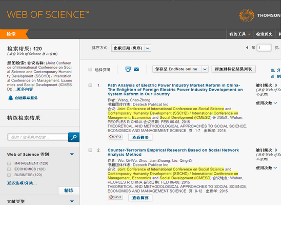
Task: Open the Save to EndNote online dropdown arrow
Action: click(205, 69)
